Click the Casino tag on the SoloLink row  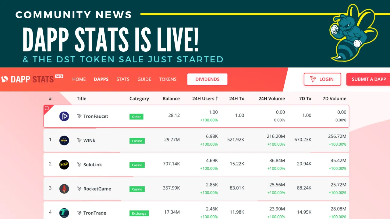pos(137,165)
